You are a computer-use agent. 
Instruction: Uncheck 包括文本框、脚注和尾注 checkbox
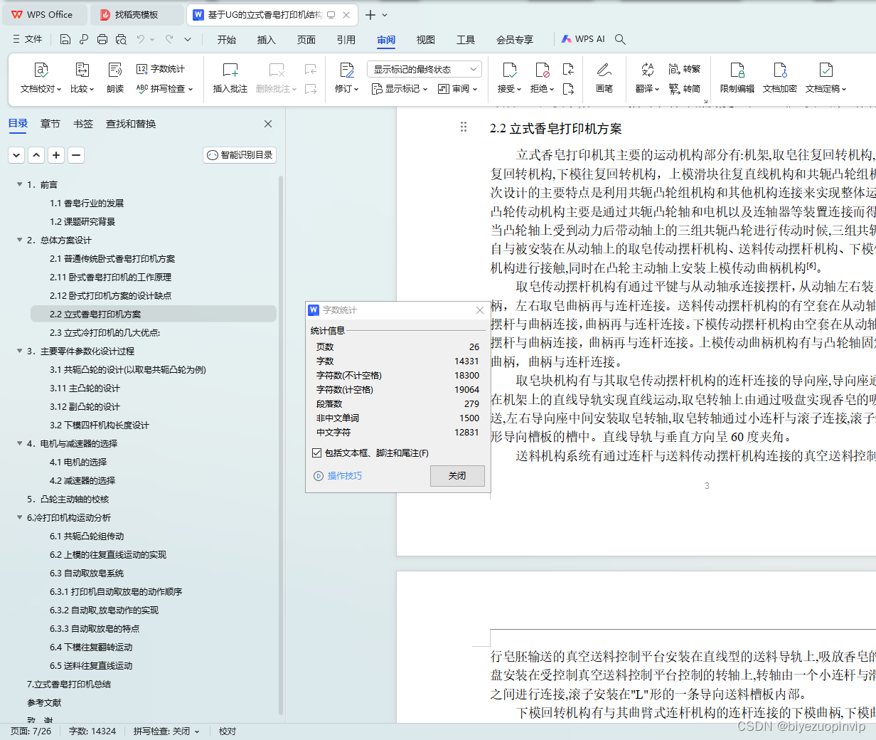pos(317,453)
